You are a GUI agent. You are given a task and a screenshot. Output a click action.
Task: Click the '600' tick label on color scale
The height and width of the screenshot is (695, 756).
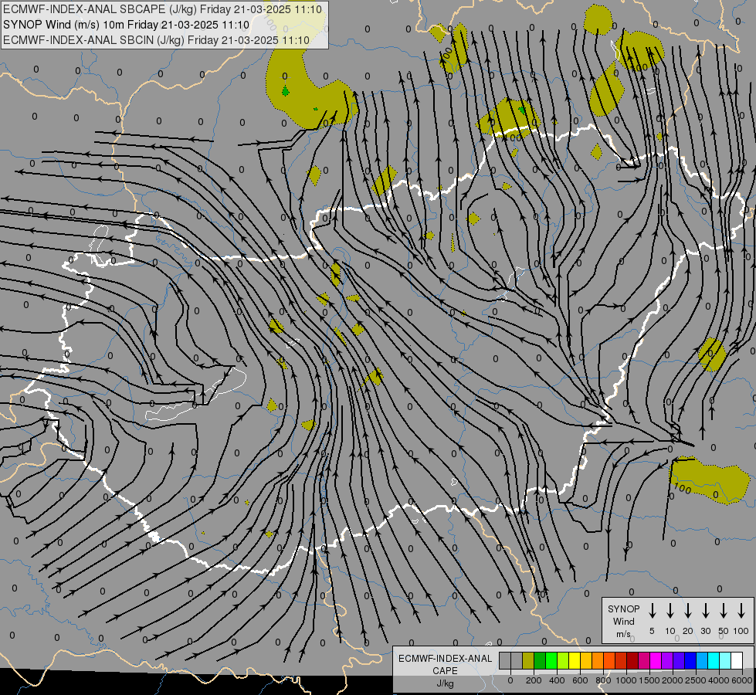(580, 680)
